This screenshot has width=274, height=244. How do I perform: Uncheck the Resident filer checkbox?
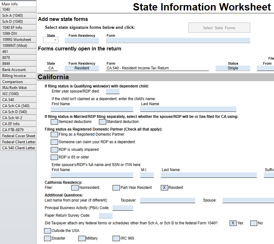tap(164, 188)
